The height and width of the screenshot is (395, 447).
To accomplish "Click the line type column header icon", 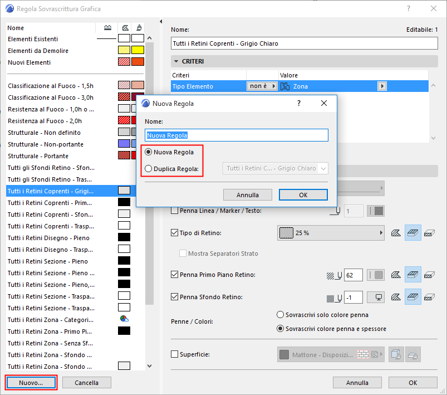I will tap(107, 28).
